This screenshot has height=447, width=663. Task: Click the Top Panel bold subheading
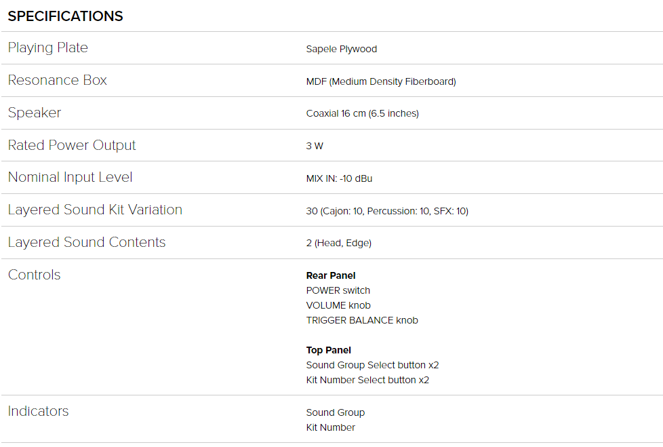click(328, 350)
